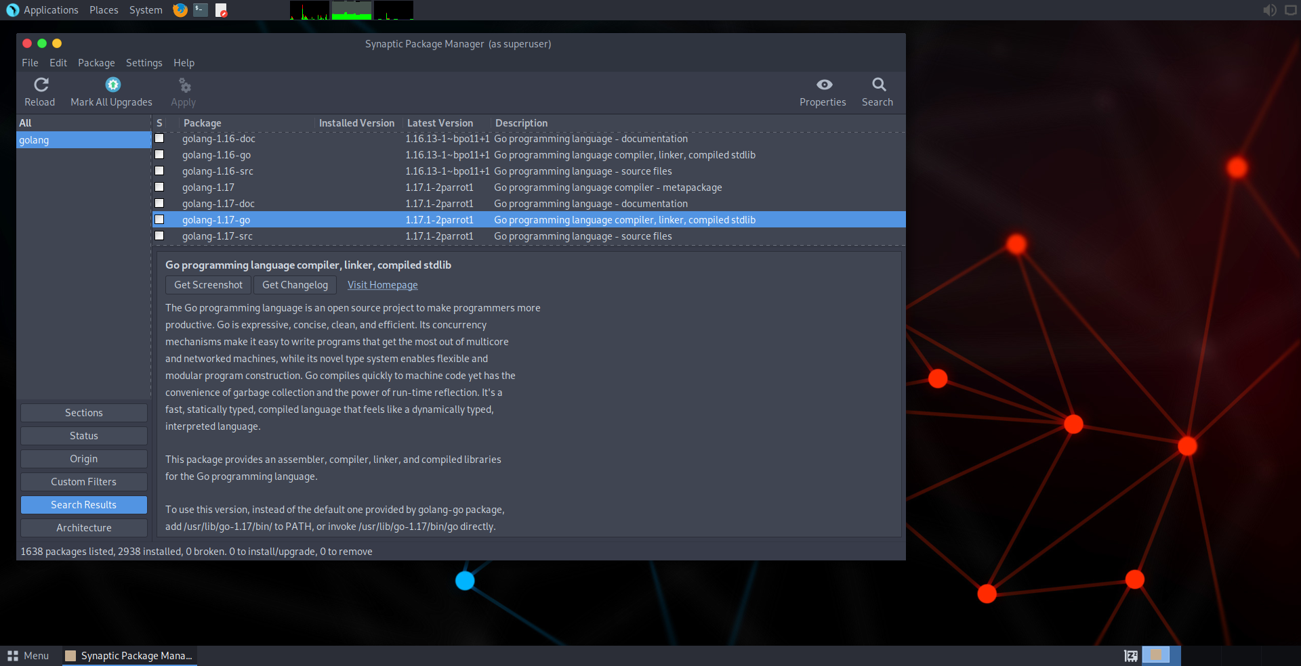
Task: Follow the Visit Homepage link
Action: pos(382,285)
